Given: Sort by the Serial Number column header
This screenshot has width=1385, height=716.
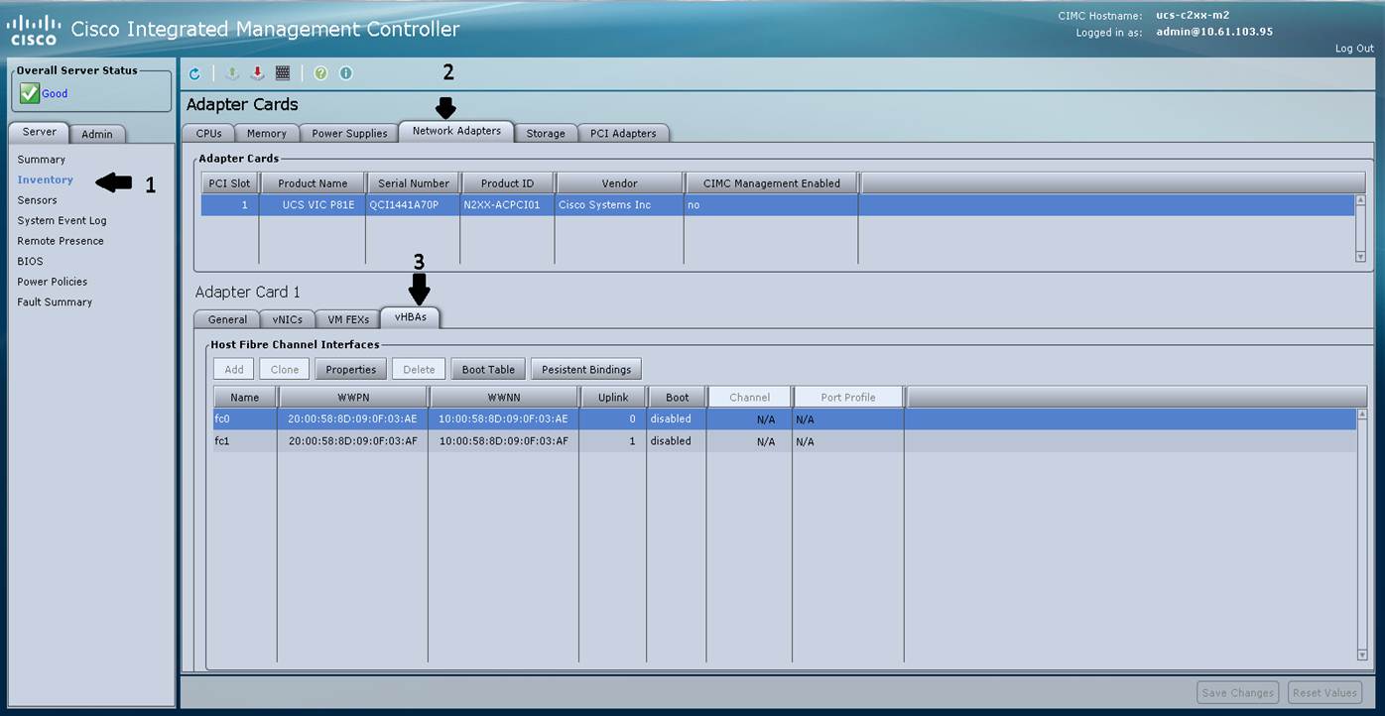Looking at the screenshot, I should (x=414, y=183).
